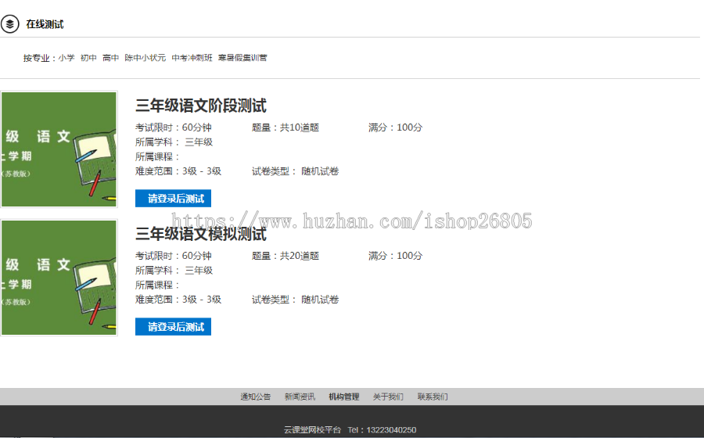
Task: Click the 云课堂网校平台 footer text
Action: 312,429
